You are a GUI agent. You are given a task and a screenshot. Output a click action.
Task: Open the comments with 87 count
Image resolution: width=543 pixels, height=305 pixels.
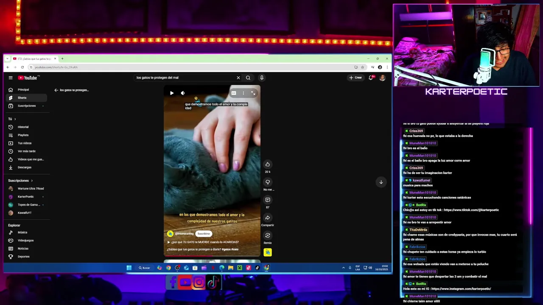click(x=268, y=200)
